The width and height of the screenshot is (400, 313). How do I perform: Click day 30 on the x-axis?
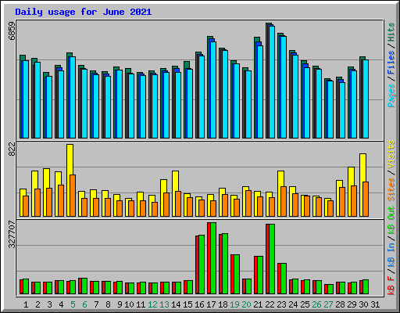point(363,304)
